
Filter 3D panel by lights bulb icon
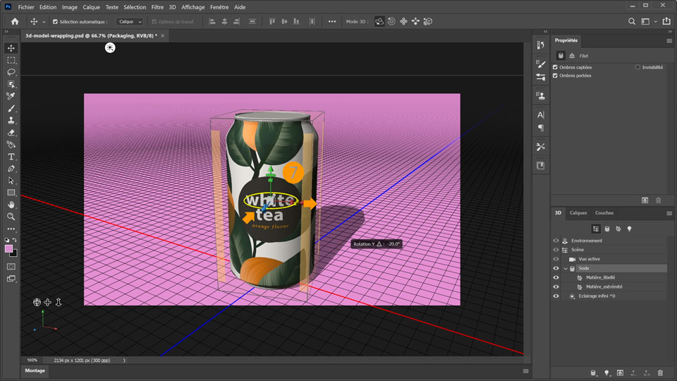click(630, 229)
